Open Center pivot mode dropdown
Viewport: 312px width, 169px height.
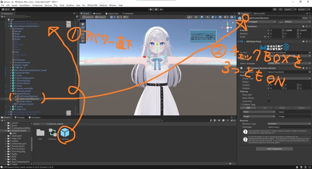(88, 17)
